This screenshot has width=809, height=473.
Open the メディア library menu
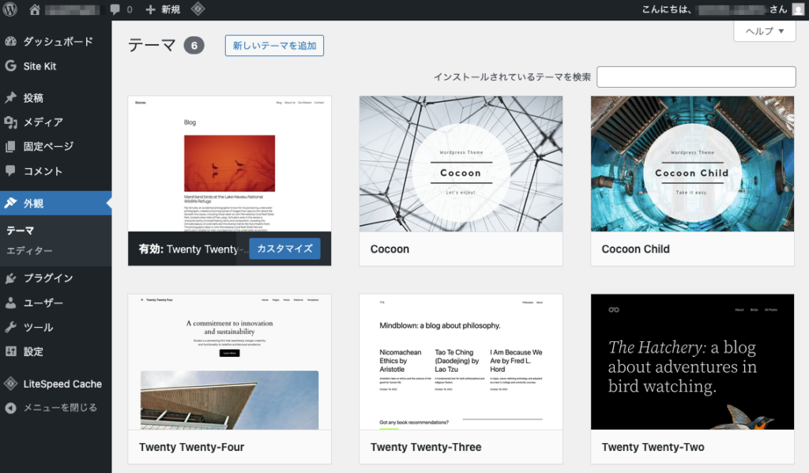point(56,122)
